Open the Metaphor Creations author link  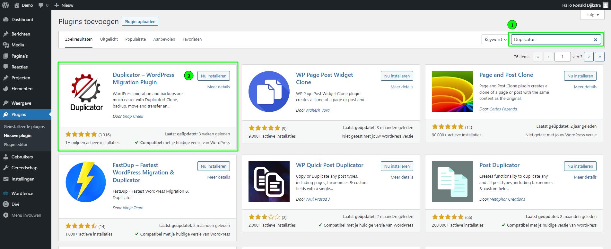(507, 199)
